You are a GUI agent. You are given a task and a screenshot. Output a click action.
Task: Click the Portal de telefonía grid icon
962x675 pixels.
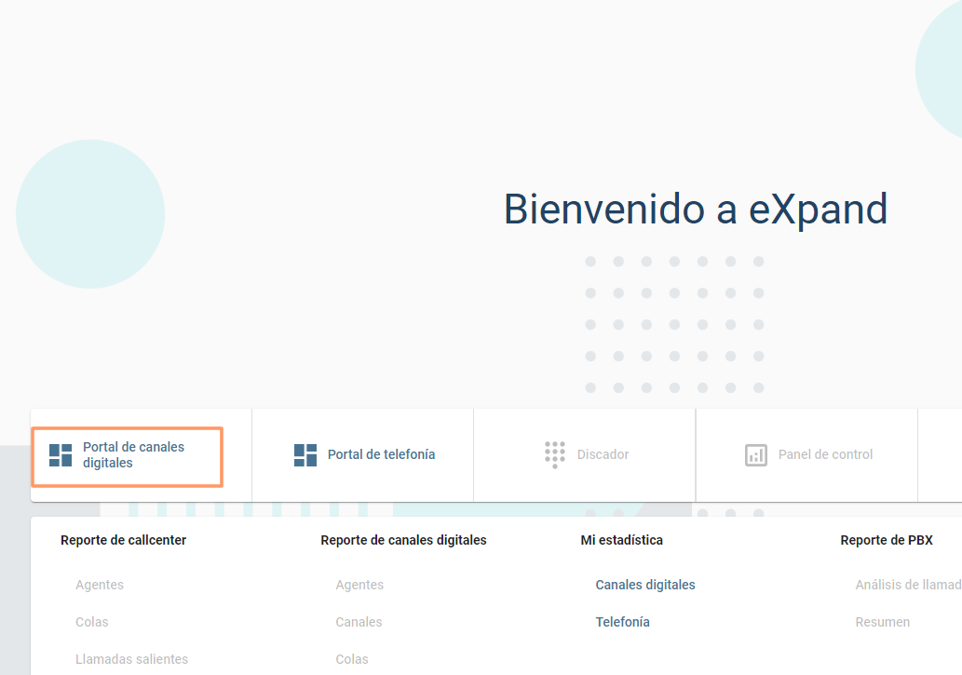305,455
